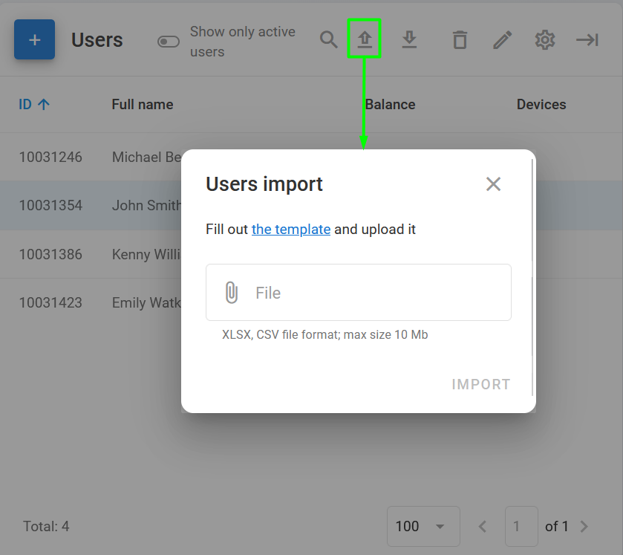
Task: Click the previous page arrow
Action: click(x=482, y=526)
